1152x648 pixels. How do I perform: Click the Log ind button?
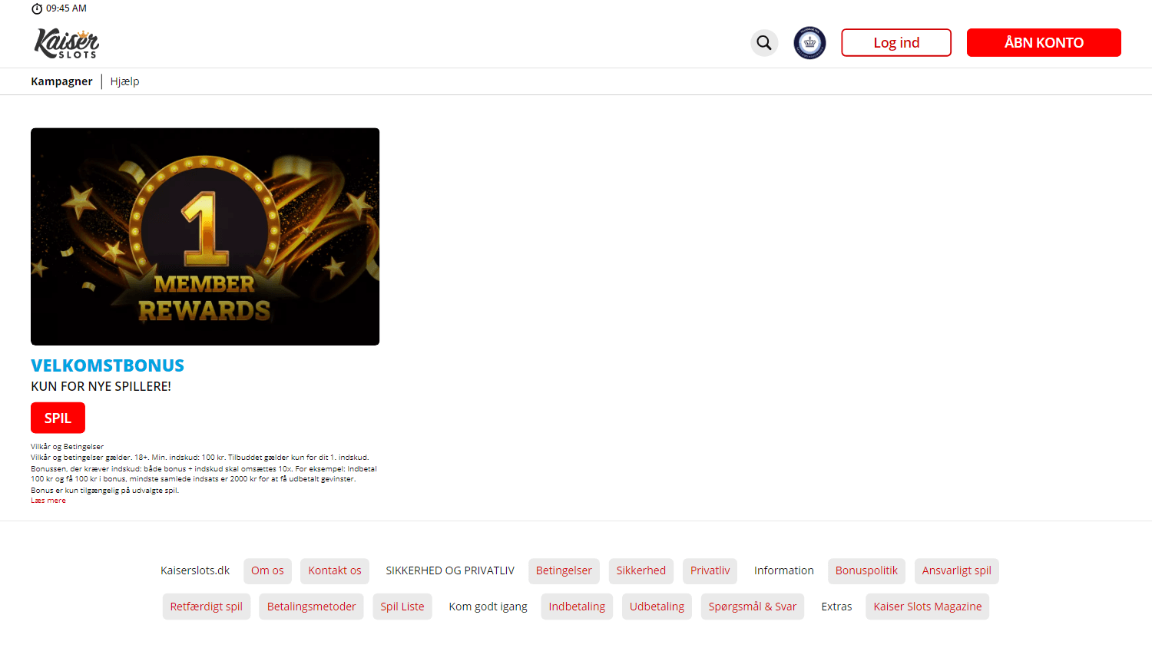(x=896, y=43)
